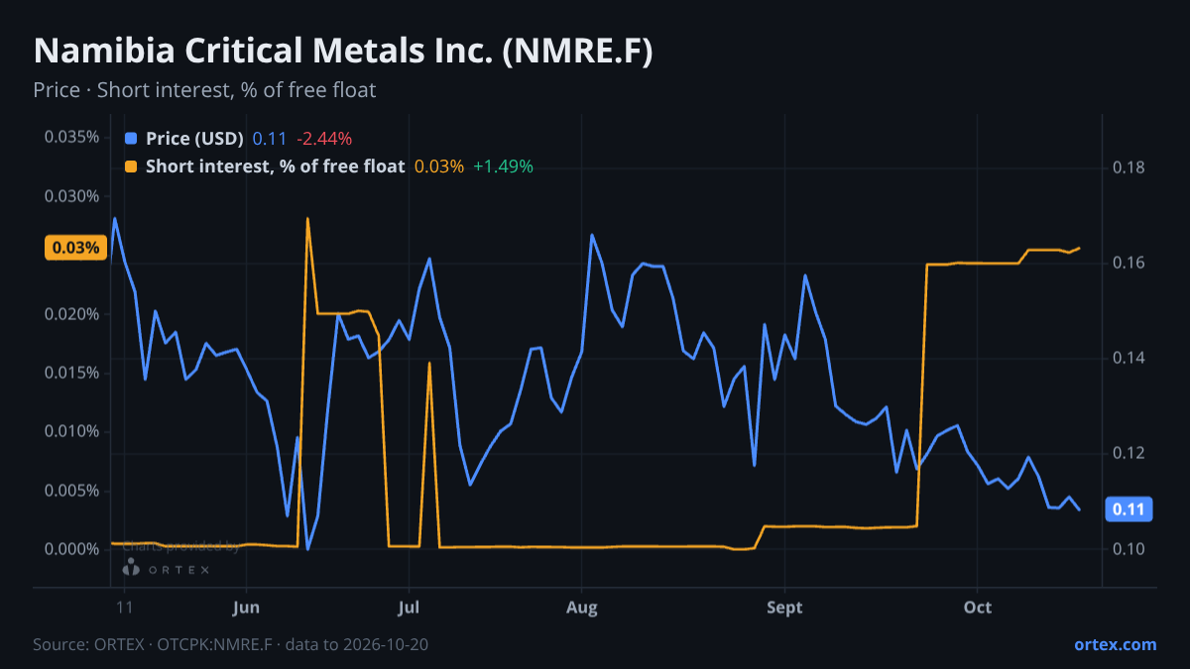The image size is (1190, 669).
Task: Click the 0.11 price value in legend
Action: [x=270, y=139]
